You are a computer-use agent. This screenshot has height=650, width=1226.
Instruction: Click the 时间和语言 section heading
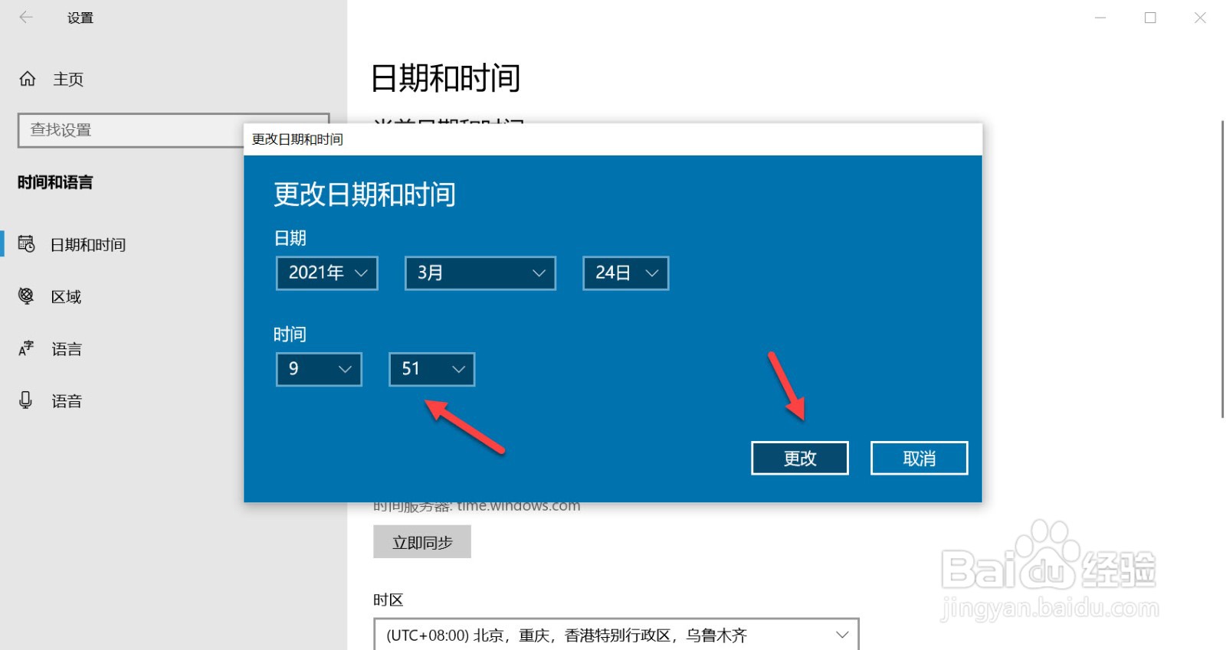(55, 182)
